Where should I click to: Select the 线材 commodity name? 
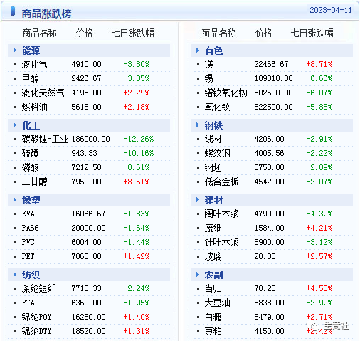(213, 139)
